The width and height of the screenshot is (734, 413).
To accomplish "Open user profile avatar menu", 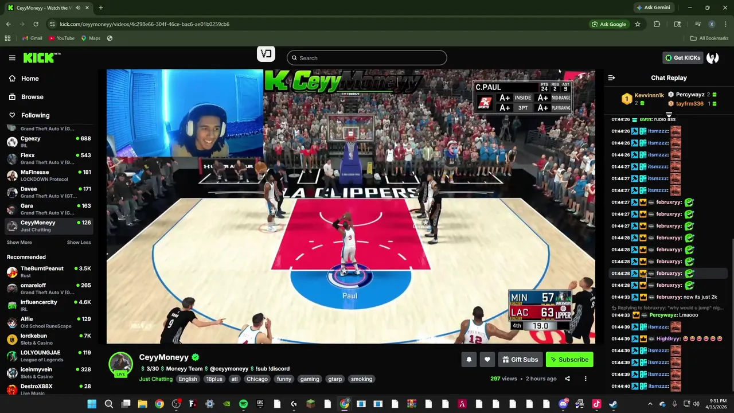I will click(x=713, y=58).
